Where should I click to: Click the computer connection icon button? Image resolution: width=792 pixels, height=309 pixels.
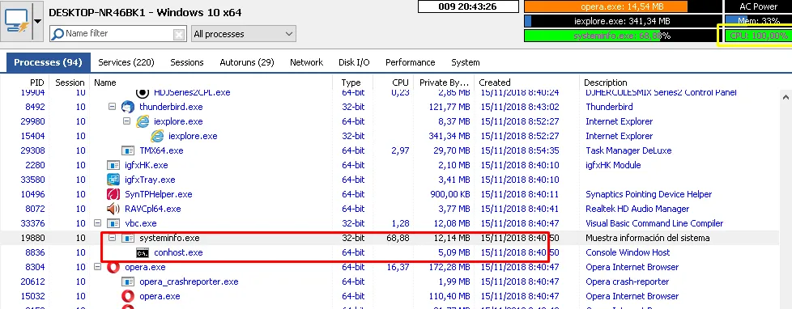click(x=16, y=22)
